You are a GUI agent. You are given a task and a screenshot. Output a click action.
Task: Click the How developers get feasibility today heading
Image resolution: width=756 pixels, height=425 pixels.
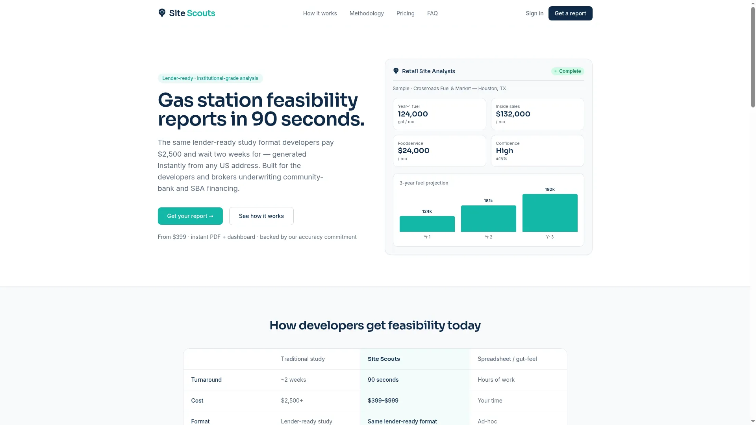(x=375, y=325)
